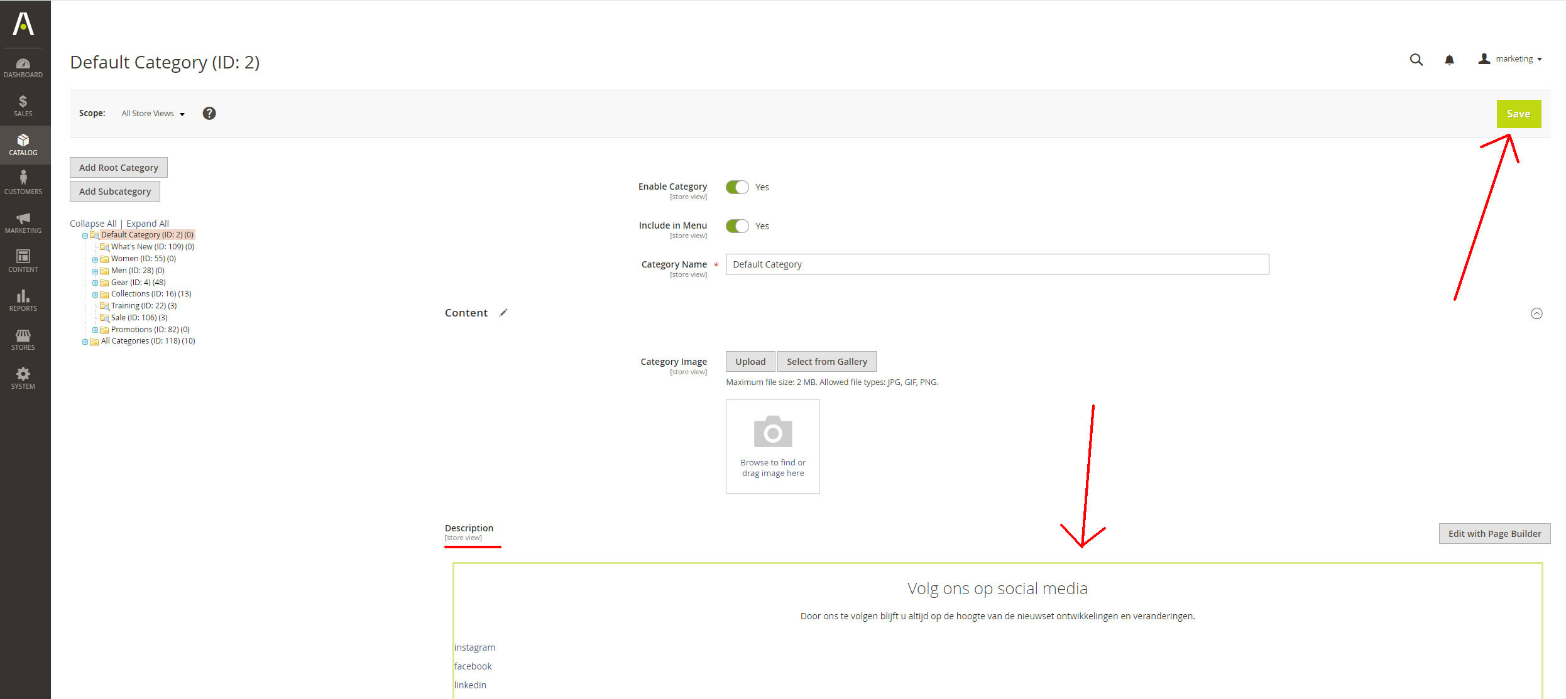The height and width of the screenshot is (699, 1566).
Task: Select Gear (ID: 4) in category tree
Action: click(x=138, y=283)
